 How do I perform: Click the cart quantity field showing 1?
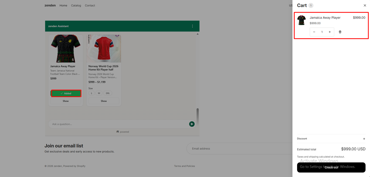(x=322, y=32)
